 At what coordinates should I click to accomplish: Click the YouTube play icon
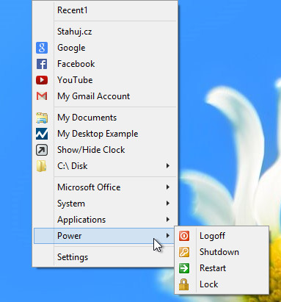pos(42,80)
